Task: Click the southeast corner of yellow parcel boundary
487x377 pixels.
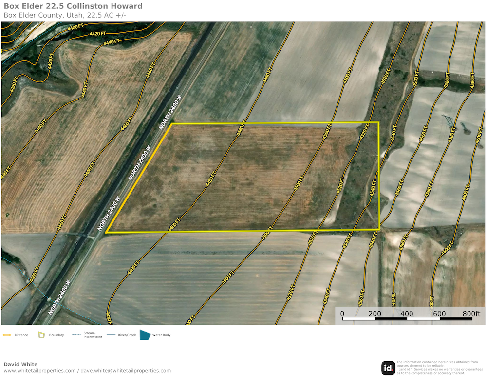Action: (379, 229)
